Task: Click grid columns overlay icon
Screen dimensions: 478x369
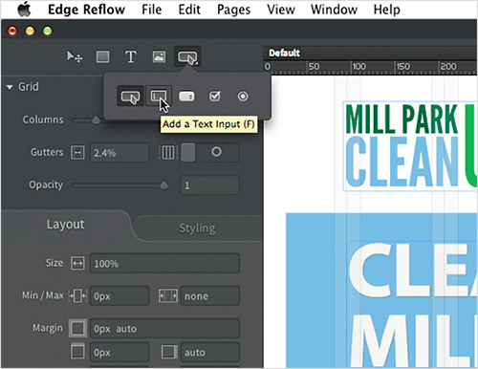Action: pos(168,152)
